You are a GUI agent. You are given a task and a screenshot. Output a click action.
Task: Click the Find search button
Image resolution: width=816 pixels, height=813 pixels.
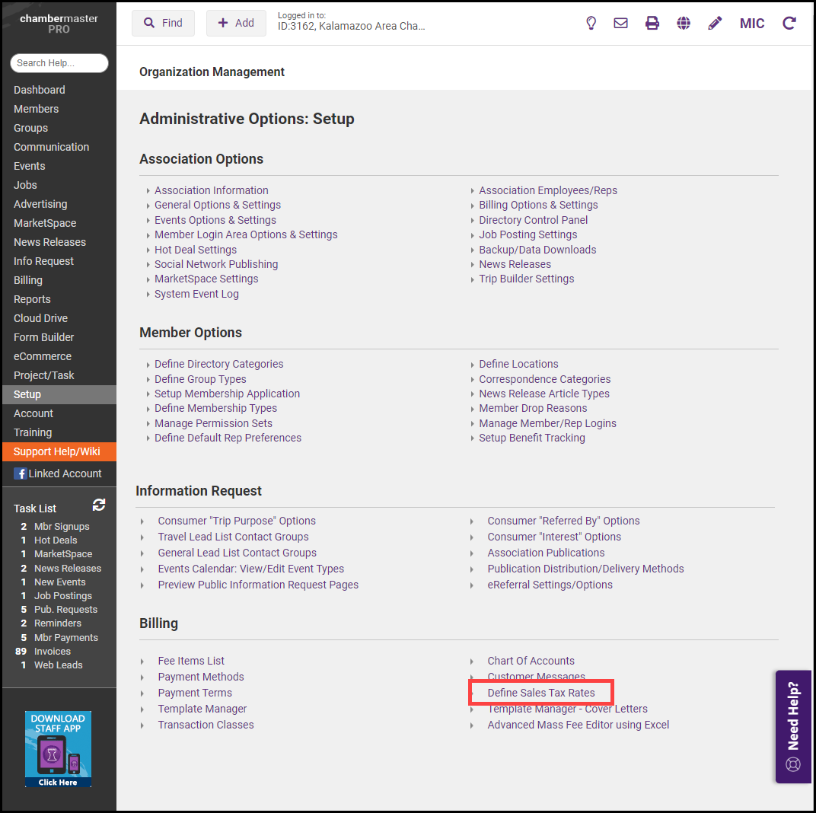click(x=163, y=23)
